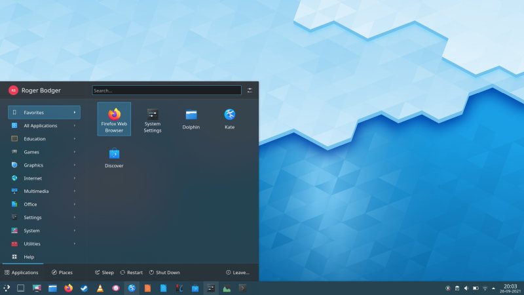Screen dimensions: 524x295
Task: Open the green chart app in taskbar
Action: (x=227, y=288)
